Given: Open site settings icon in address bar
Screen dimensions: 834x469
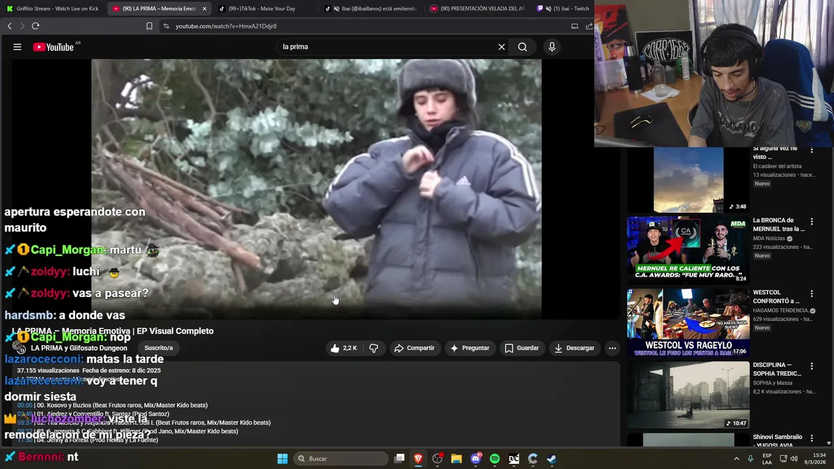Looking at the screenshot, I should [166, 26].
